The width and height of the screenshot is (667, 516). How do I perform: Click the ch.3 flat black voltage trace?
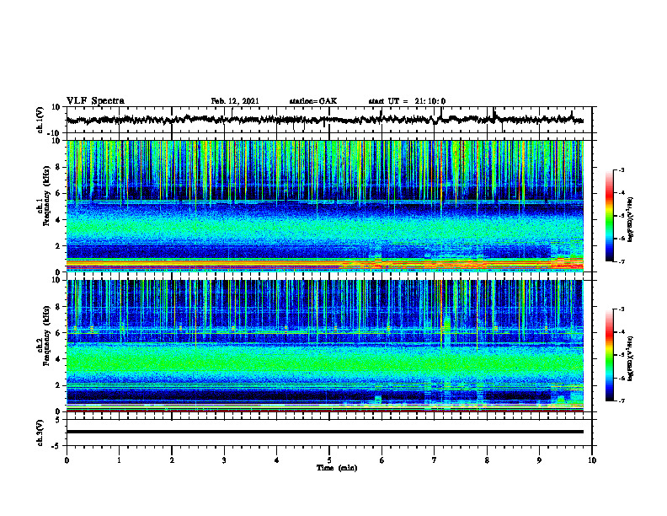coord(324,432)
